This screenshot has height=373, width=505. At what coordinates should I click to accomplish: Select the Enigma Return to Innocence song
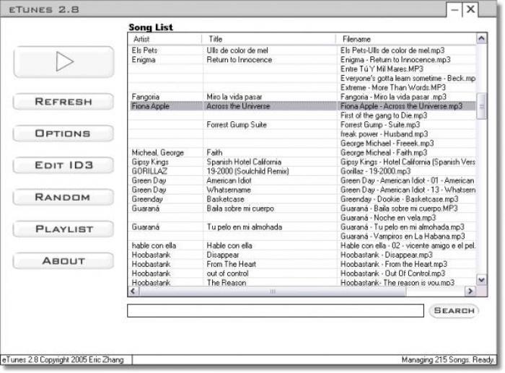point(238,60)
